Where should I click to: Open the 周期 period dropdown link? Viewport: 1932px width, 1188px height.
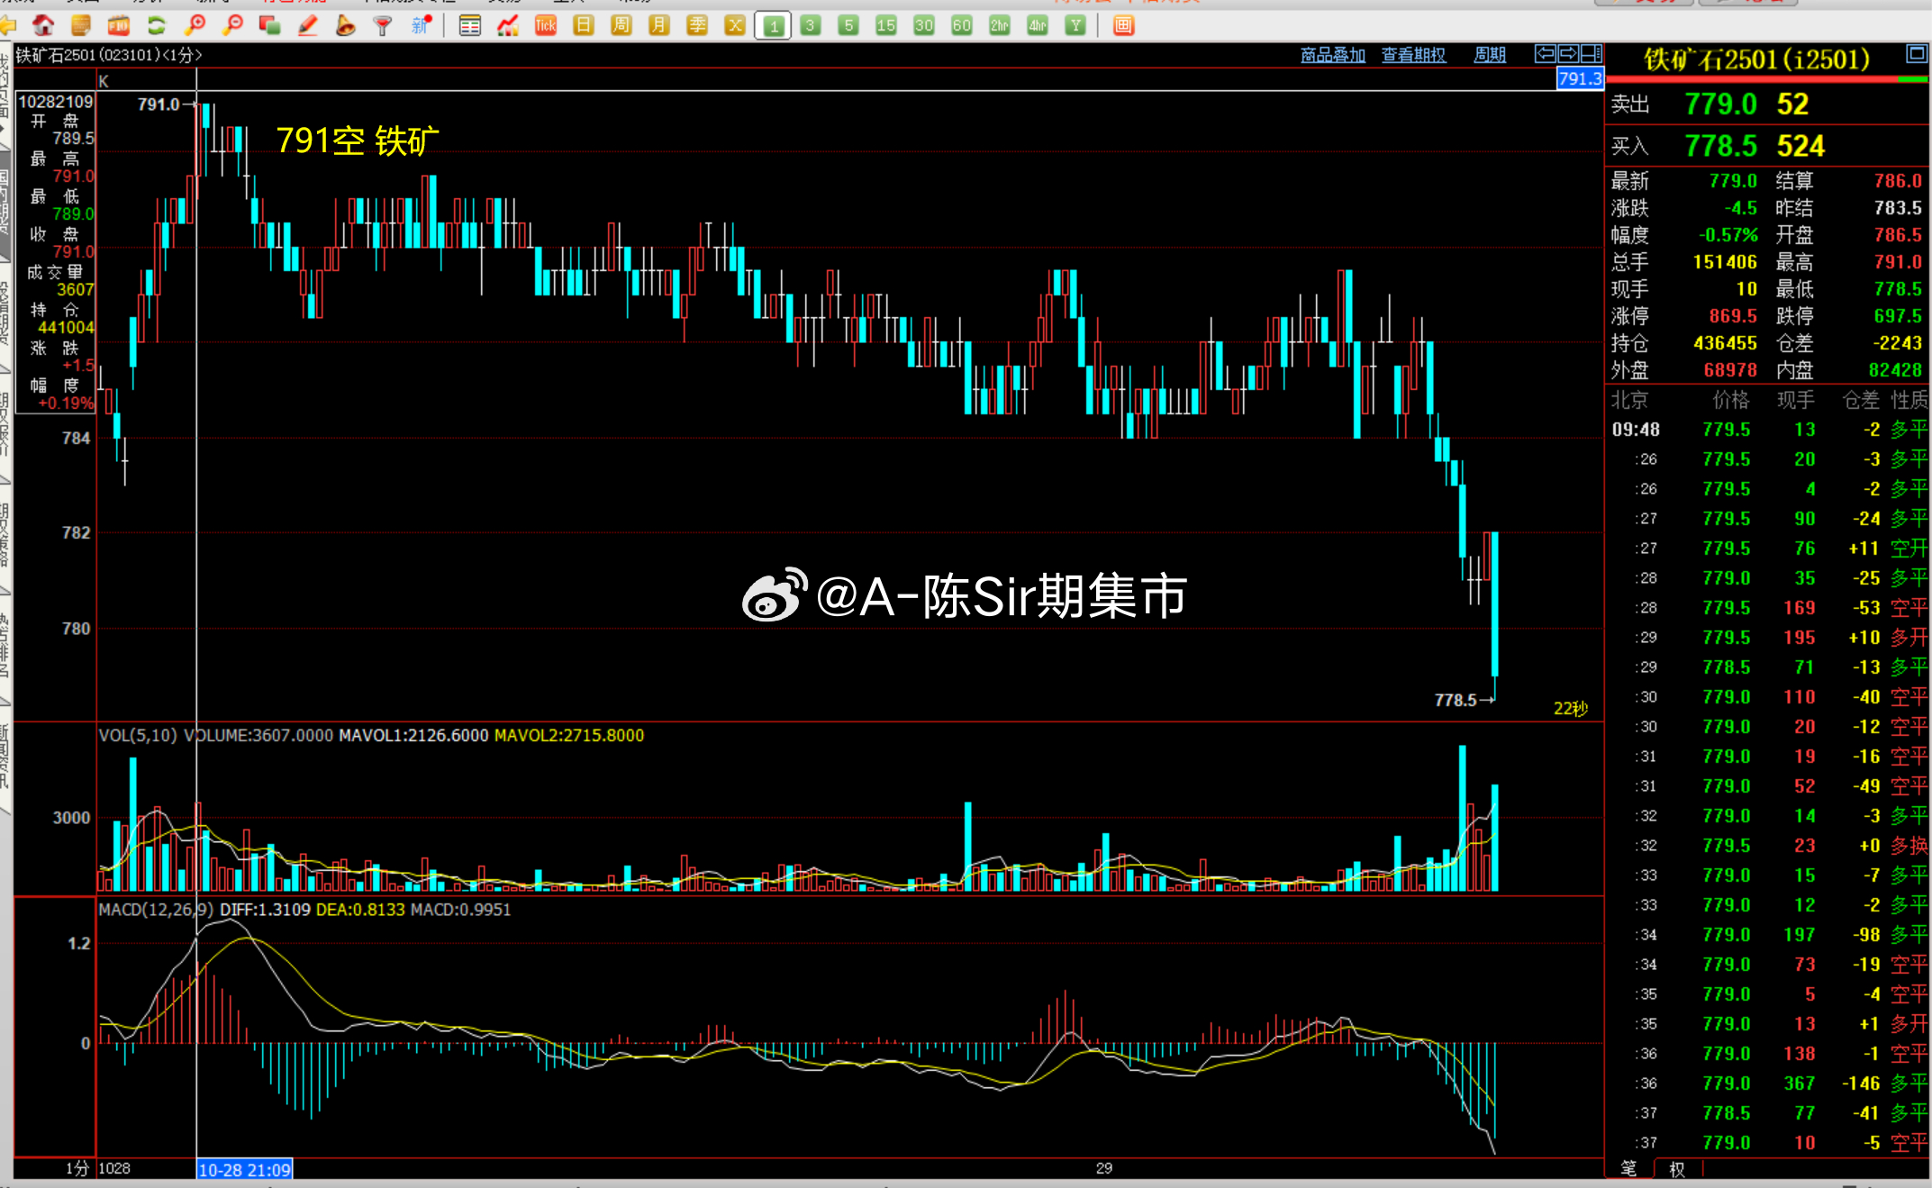coord(1490,56)
